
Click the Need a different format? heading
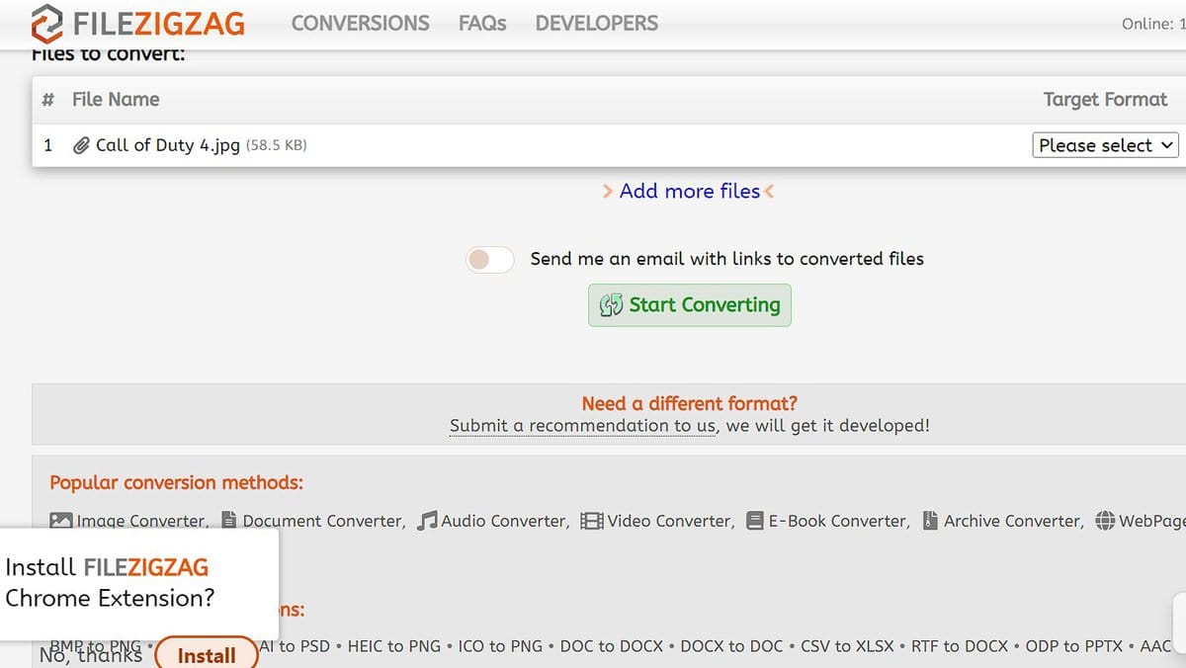tap(690, 403)
